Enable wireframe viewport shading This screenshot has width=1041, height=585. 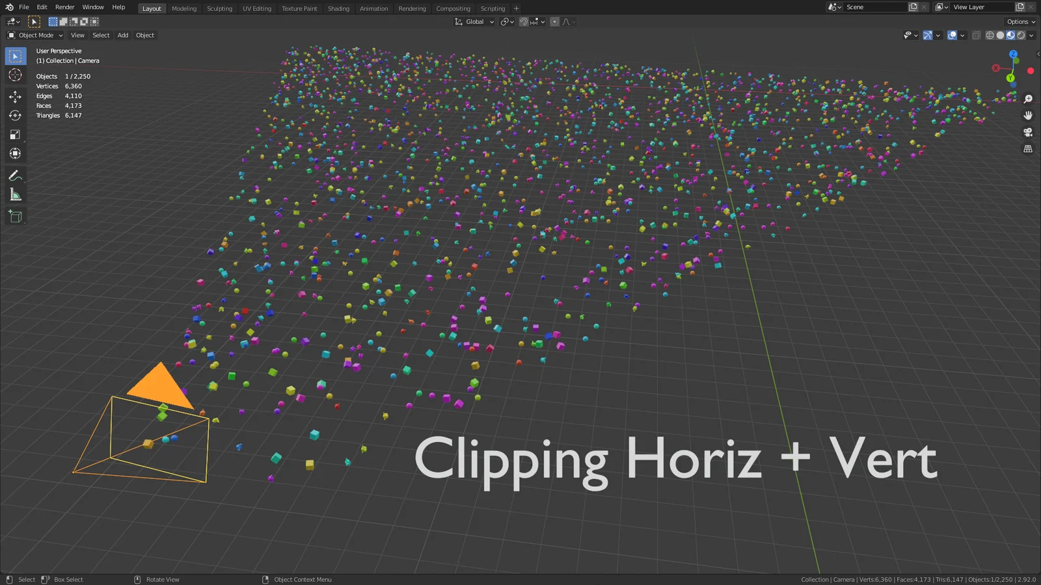(x=990, y=35)
